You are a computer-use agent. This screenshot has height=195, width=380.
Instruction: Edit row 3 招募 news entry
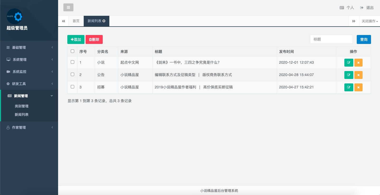click(349, 87)
